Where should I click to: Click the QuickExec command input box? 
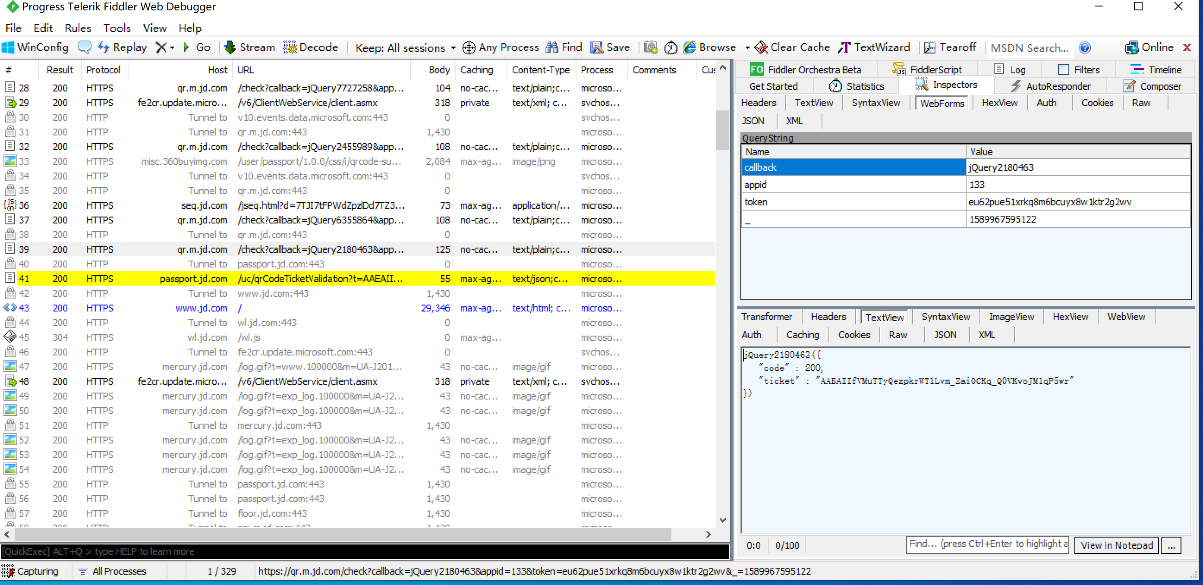[364, 551]
